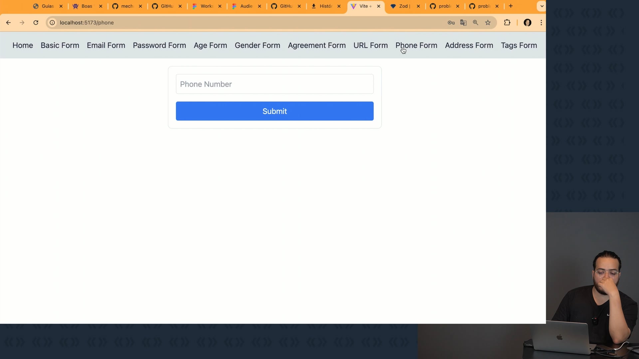Click the browser back arrow
Screen dimensions: 639x359
[8, 23]
